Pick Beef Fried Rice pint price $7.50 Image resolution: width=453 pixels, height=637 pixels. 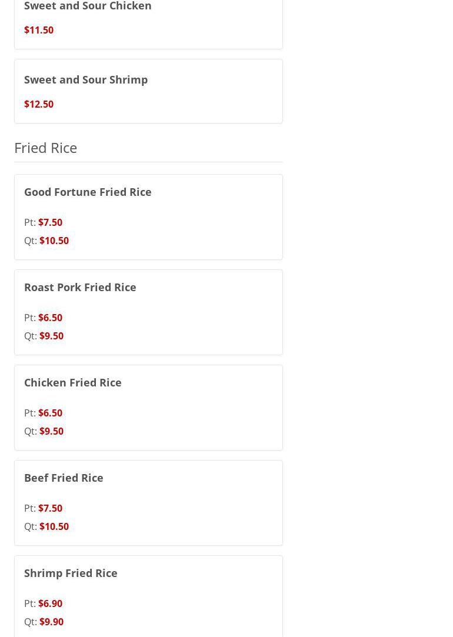coord(50,508)
